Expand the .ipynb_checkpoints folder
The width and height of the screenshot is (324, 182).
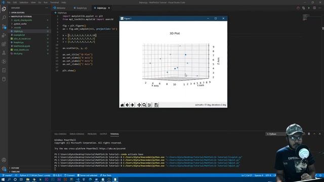[x=23, y=20]
